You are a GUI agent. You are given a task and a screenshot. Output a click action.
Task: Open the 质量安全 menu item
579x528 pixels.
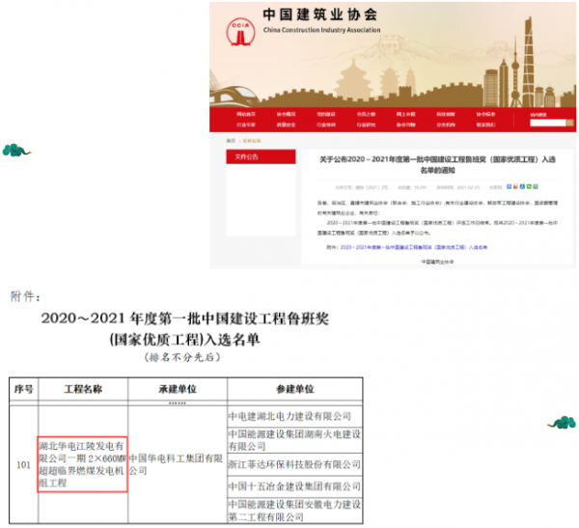tap(287, 125)
